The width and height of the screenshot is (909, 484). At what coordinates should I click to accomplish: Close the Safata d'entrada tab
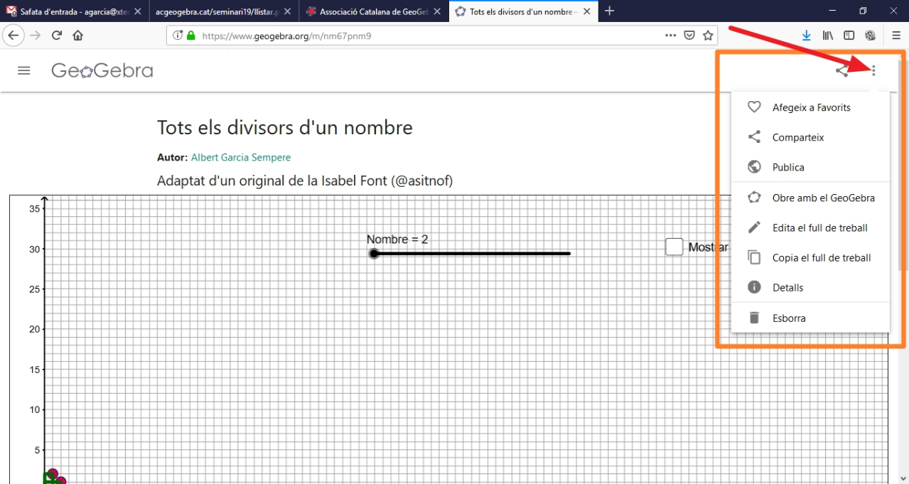click(x=138, y=11)
